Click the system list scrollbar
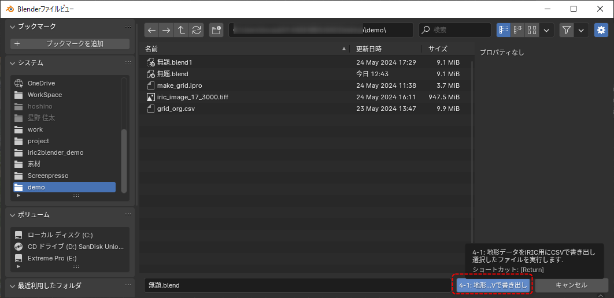The image size is (614, 298). (x=124, y=161)
